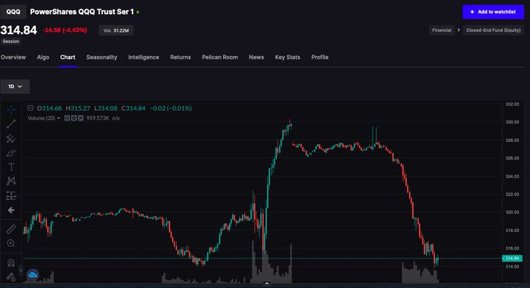
Task: Expand the bottom panel chevron
Action: pyautogui.click(x=267, y=283)
